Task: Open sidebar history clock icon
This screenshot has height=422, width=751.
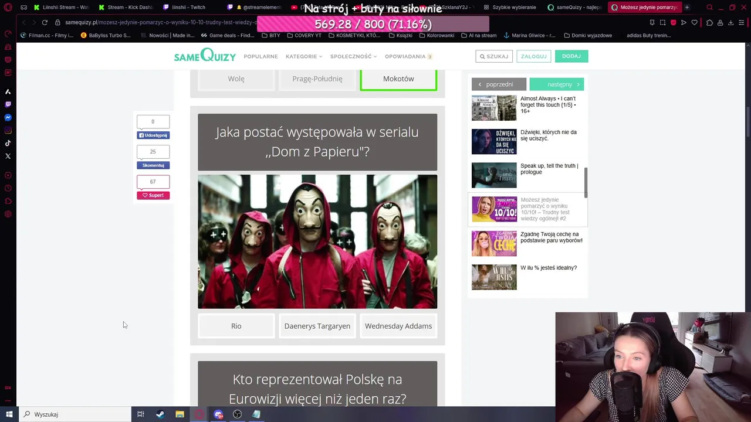Action: (8, 188)
